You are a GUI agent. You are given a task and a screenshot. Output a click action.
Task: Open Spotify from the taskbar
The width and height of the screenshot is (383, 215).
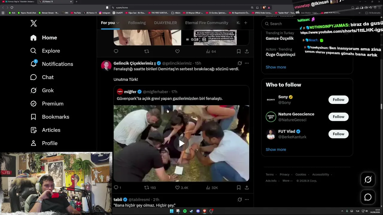coord(185,211)
